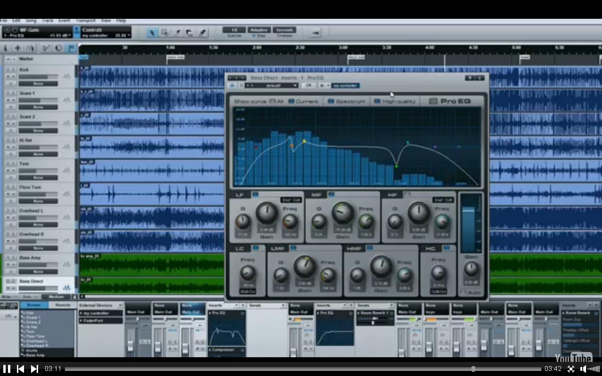Select the Arrow tool in the toolbar

(153, 32)
